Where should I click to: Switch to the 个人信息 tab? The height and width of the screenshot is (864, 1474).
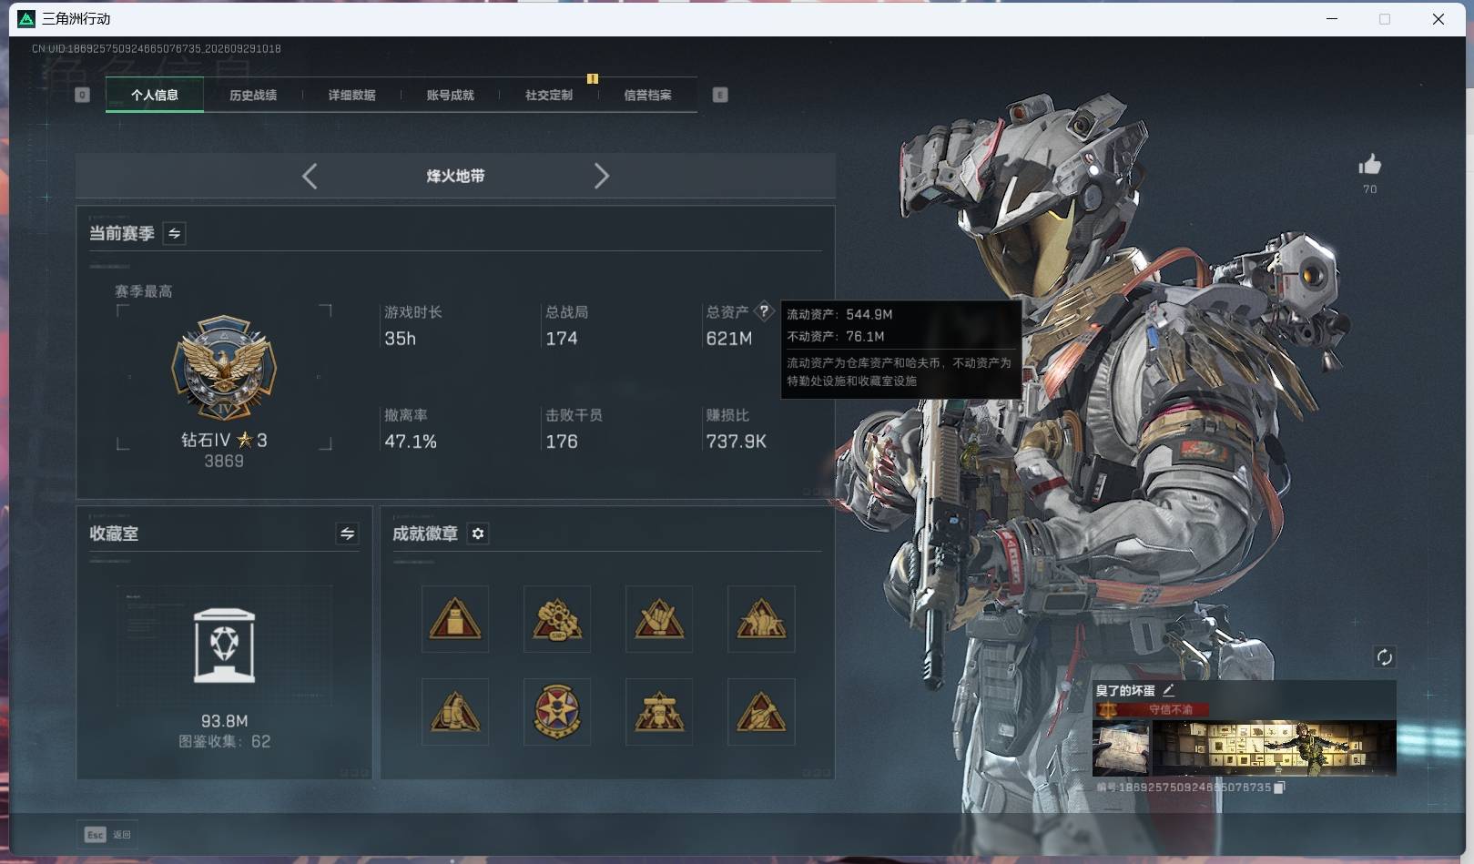155,95
